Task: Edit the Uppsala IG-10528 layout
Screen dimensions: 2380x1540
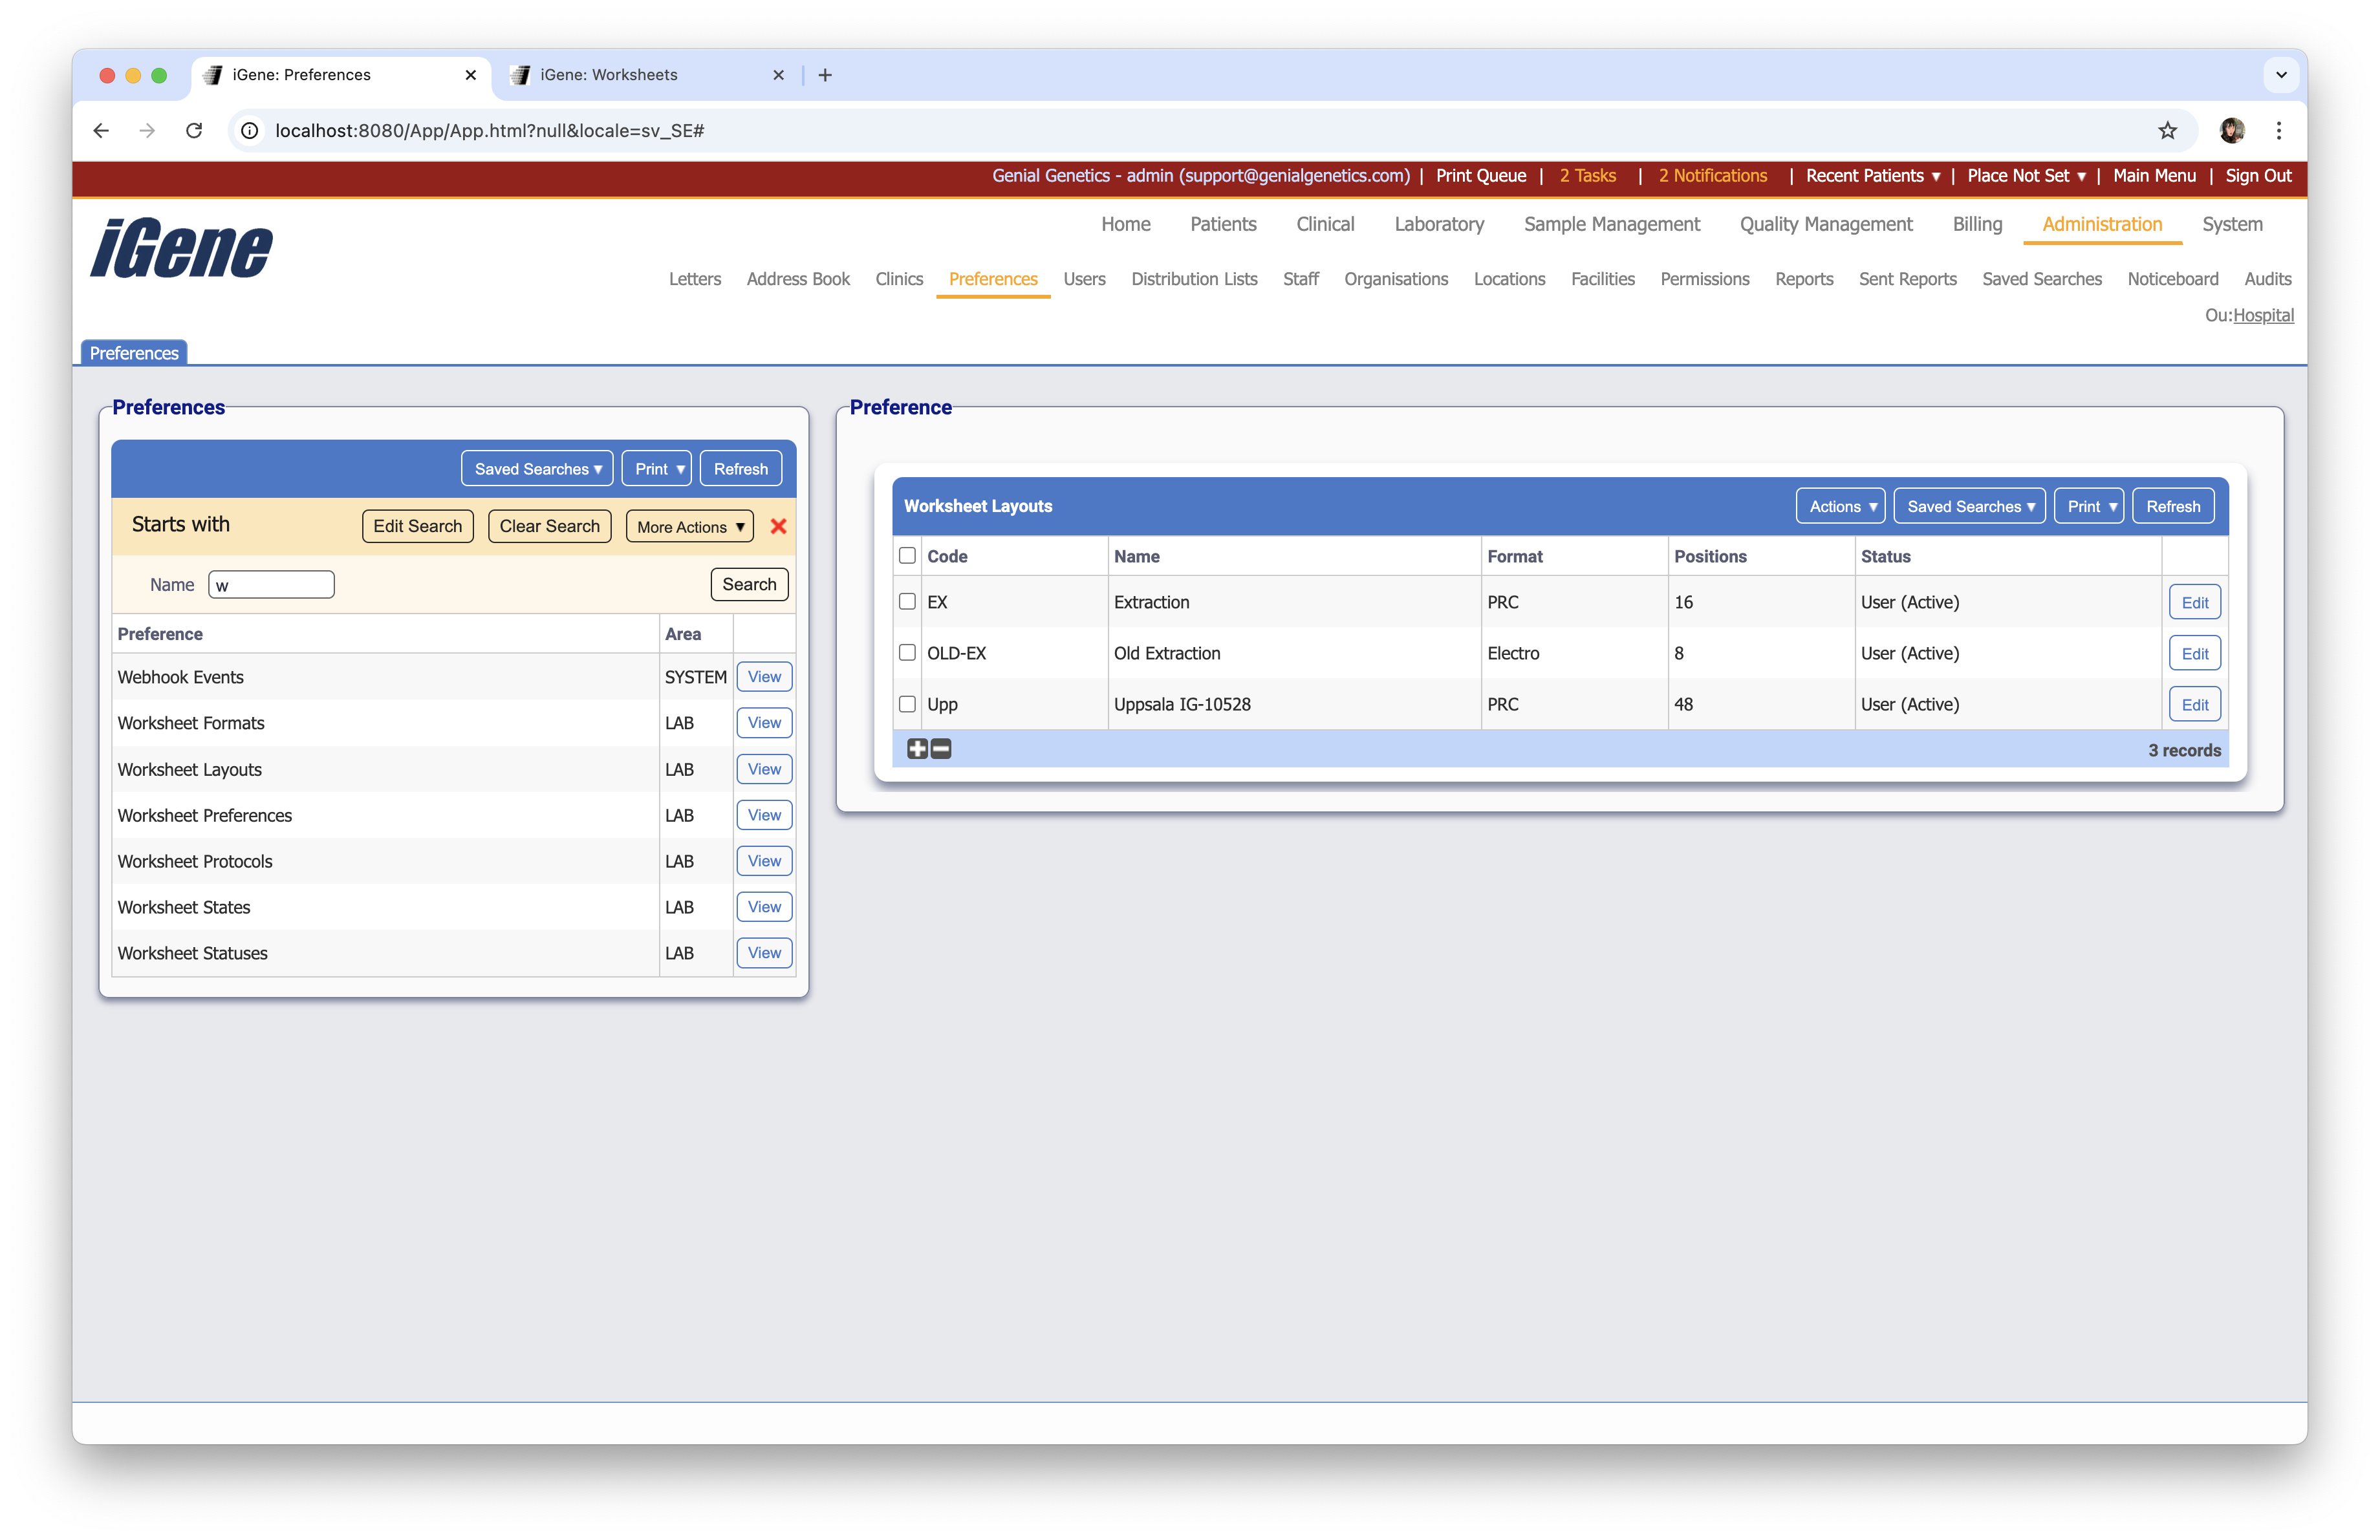Action: pyautogui.click(x=2194, y=705)
